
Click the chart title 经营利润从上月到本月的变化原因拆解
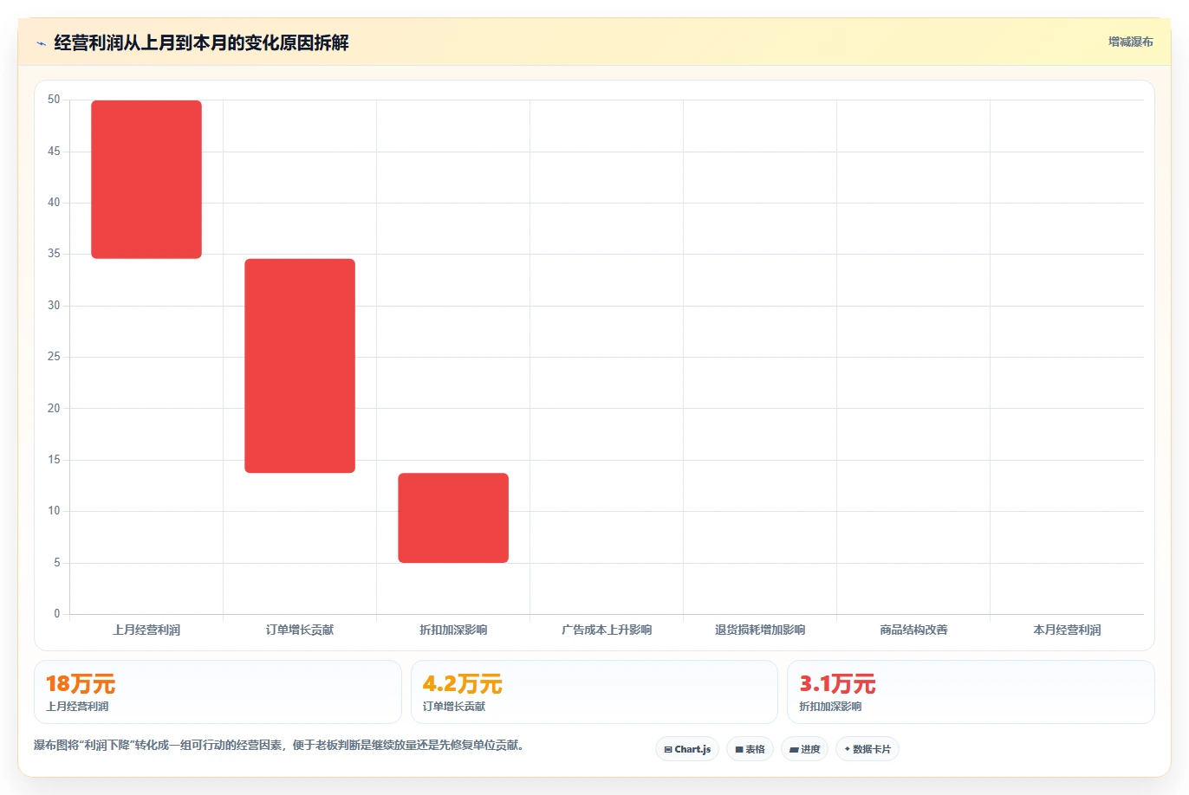pos(201,43)
